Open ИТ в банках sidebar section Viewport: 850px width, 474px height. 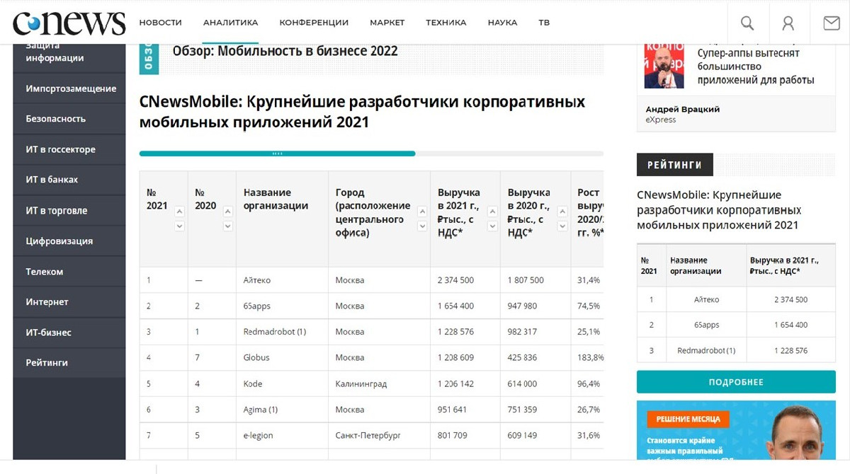pos(52,180)
